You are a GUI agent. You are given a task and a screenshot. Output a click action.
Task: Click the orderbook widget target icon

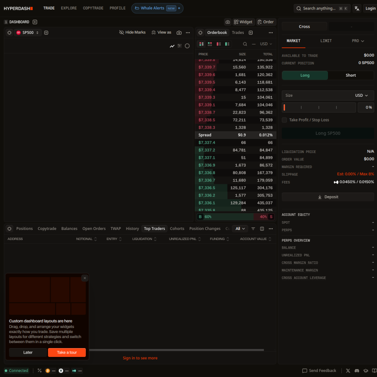(200, 32)
